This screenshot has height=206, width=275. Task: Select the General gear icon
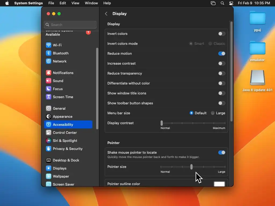[x=49, y=108]
